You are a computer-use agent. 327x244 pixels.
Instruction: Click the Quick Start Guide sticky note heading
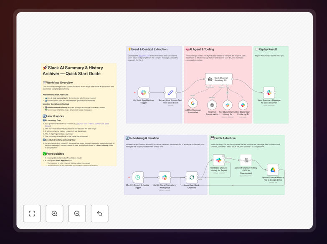click(73, 70)
